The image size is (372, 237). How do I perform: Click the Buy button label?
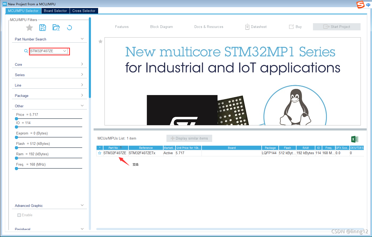click(x=299, y=27)
